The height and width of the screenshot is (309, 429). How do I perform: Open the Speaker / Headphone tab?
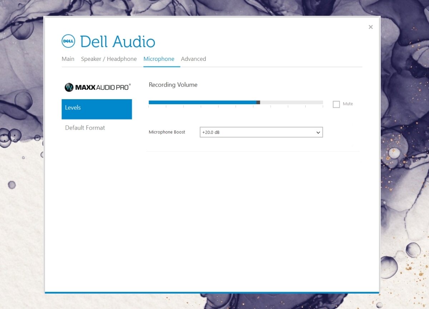click(x=109, y=59)
